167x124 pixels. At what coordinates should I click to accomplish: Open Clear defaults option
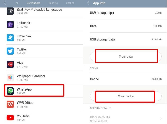point(126,119)
